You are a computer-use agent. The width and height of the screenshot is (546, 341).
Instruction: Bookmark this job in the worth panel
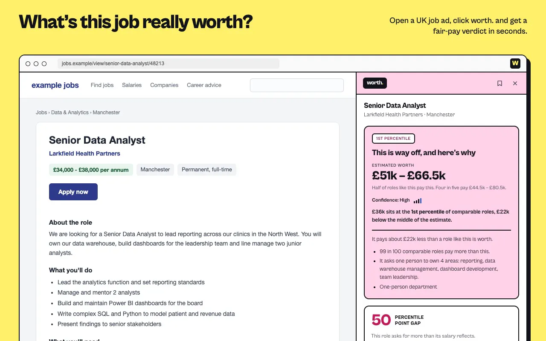tap(500, 84)
